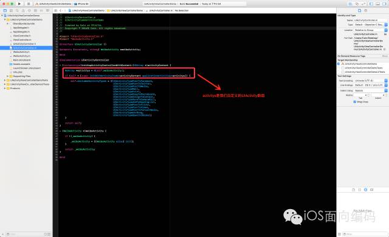Viewport: 389px width, 237px height.
Task: Click the library grid view toggle icon
Action: point(339,234)
